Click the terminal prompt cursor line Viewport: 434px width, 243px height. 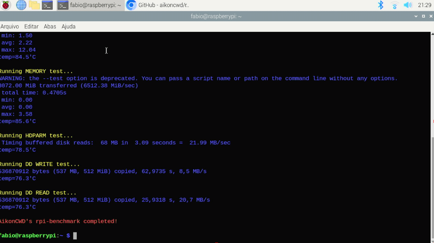[75, 236]
